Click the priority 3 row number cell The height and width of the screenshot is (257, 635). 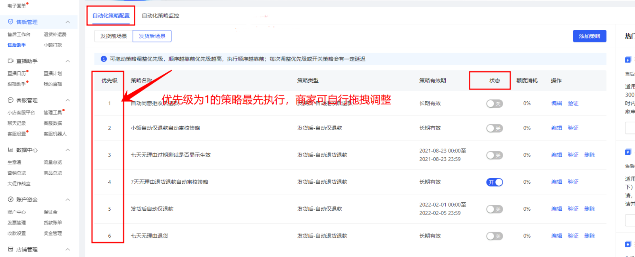tap(110, 155)
